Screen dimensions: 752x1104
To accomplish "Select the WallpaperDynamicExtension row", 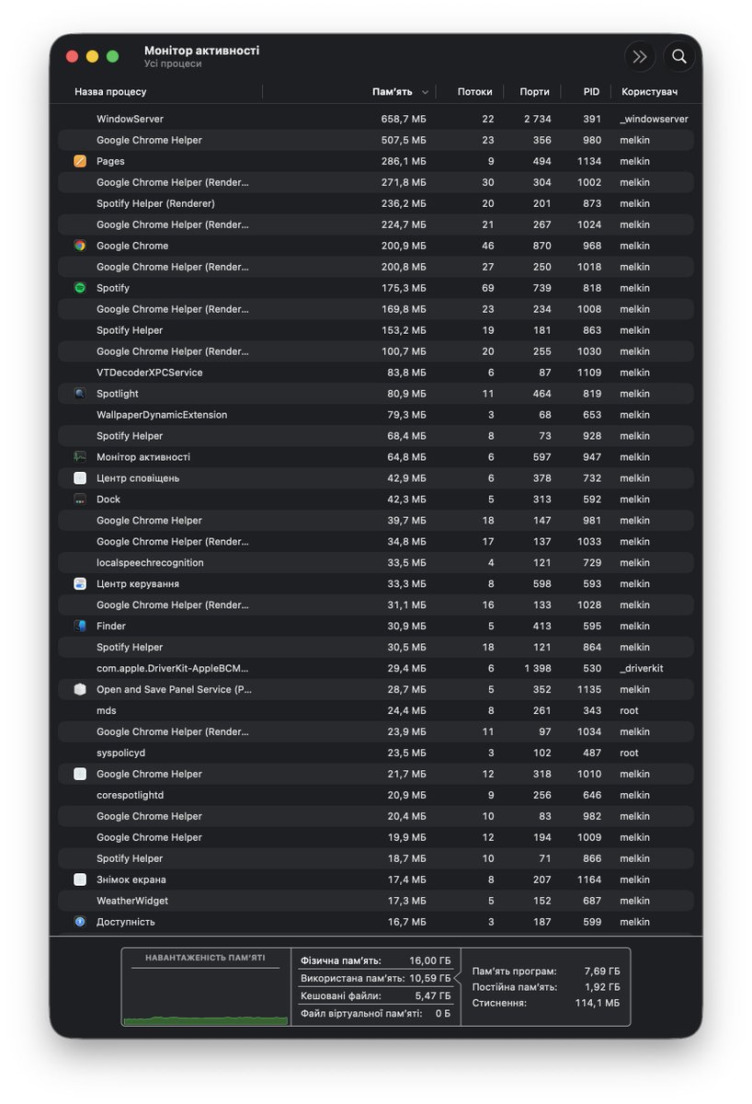I will [376, 415].
